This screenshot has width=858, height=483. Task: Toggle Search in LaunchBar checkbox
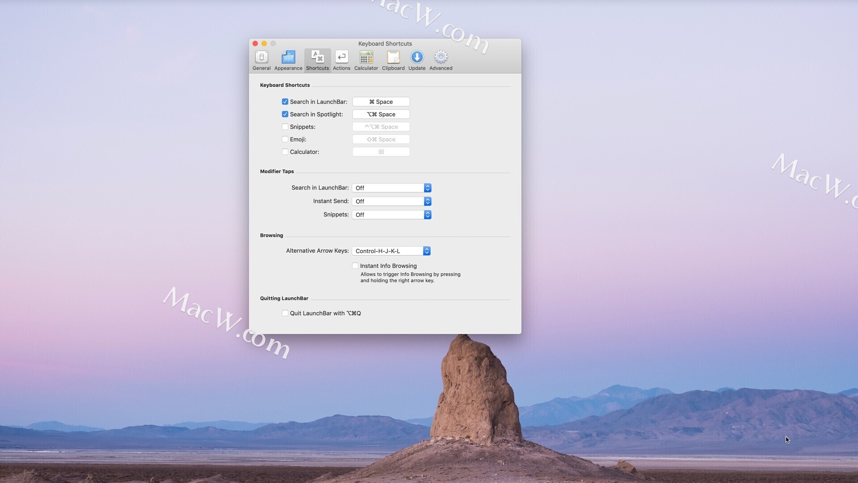coord(284,102)
